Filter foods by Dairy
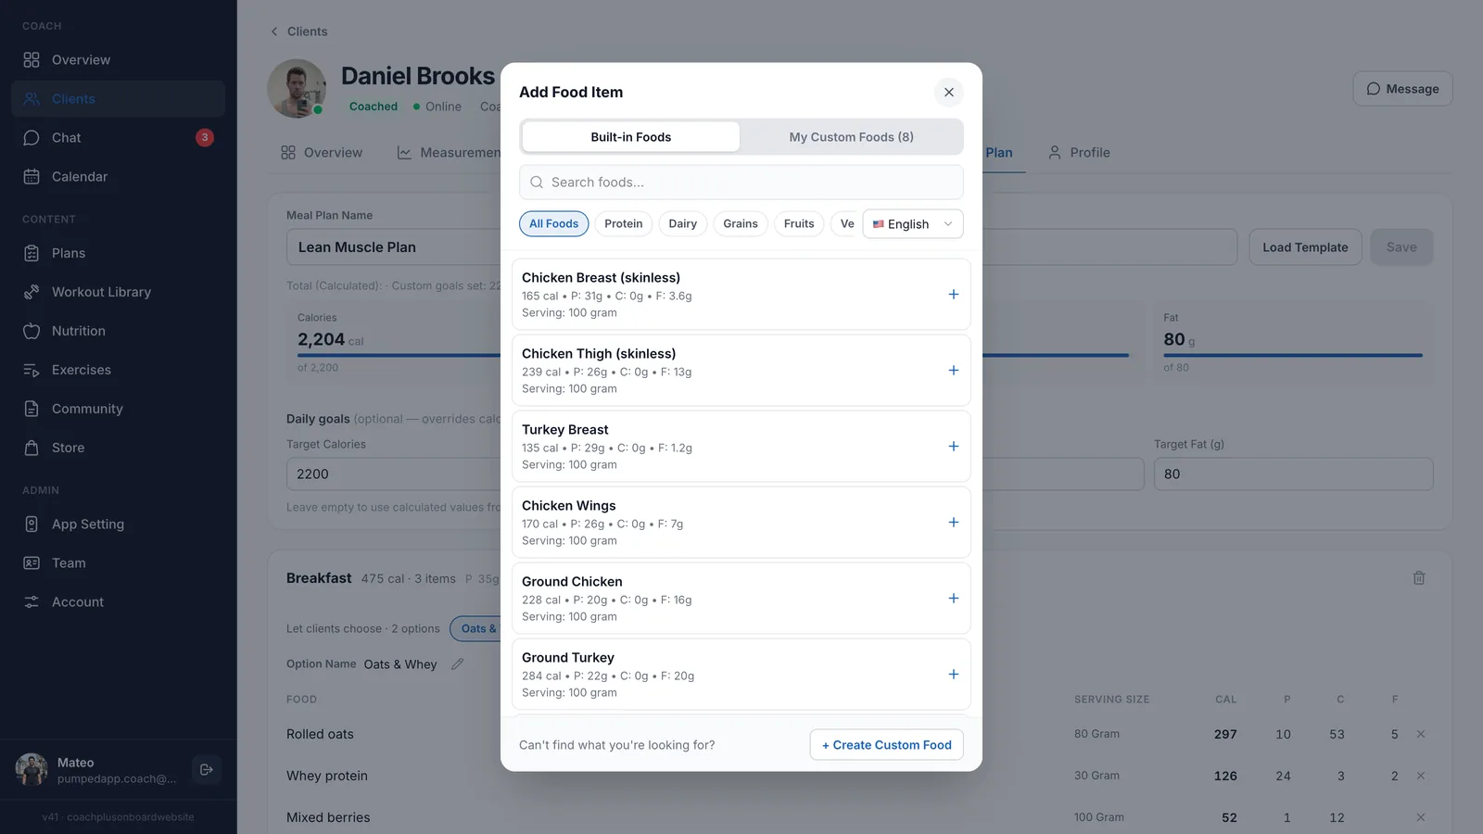 [683, 224]
